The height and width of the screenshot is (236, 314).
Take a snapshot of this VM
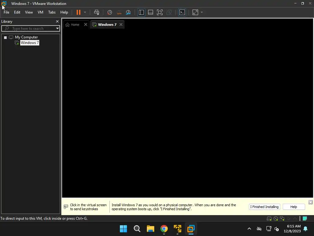109,12
